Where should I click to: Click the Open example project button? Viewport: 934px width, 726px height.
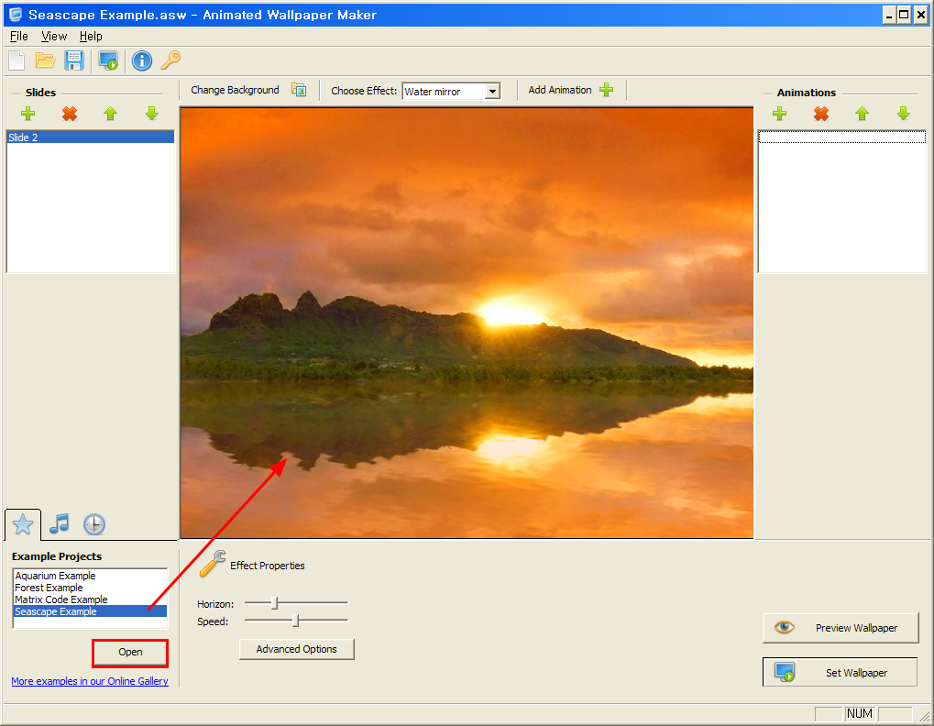point(130,652)
